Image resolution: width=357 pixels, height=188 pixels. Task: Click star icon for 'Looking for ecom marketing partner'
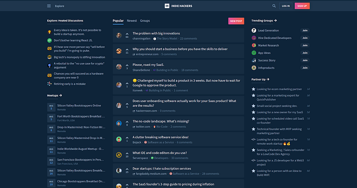pyautogui.click(x=253, y=89)
